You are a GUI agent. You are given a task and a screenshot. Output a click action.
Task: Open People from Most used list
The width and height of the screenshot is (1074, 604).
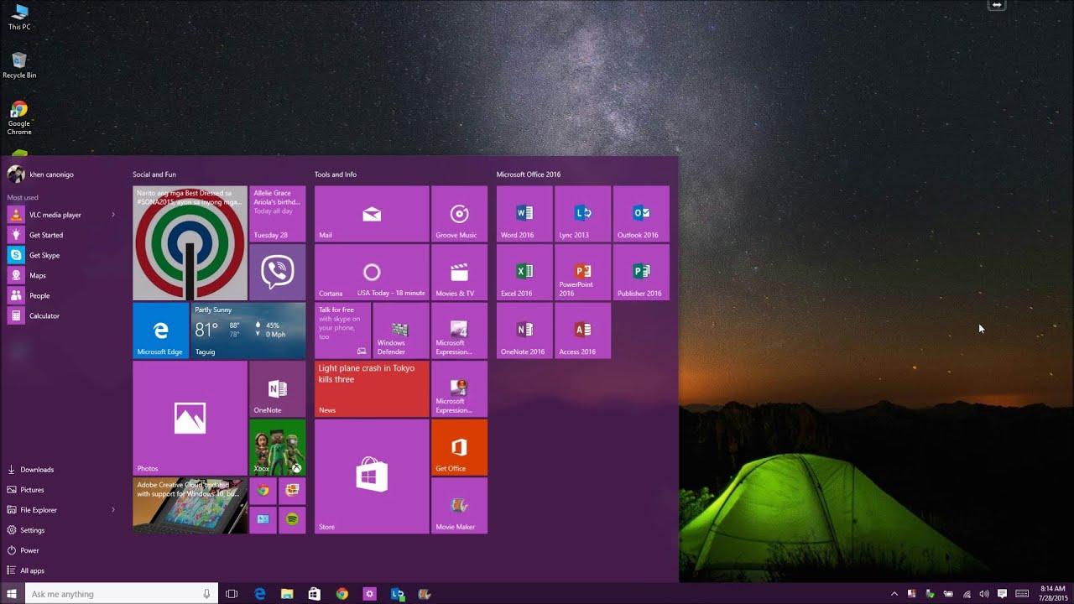61,295
